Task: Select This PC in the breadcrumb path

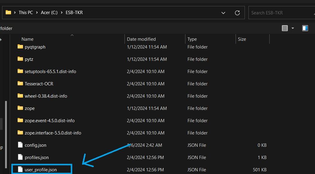Action: point(26,13)
